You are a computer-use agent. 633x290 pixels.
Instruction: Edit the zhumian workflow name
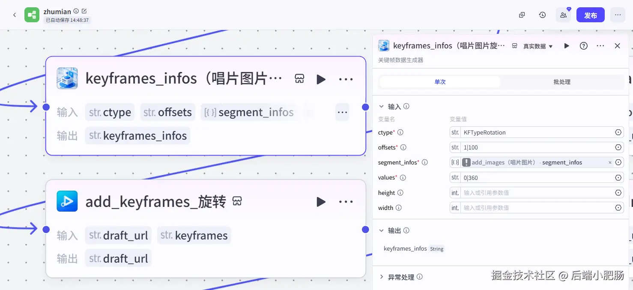84,11
